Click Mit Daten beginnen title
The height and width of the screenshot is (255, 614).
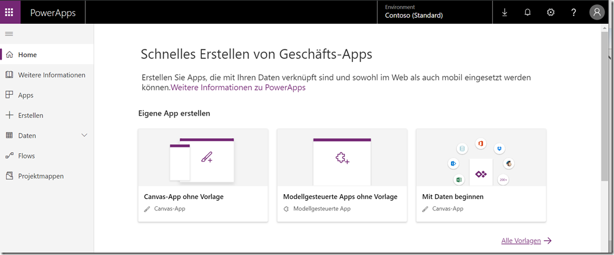[453, 197]
